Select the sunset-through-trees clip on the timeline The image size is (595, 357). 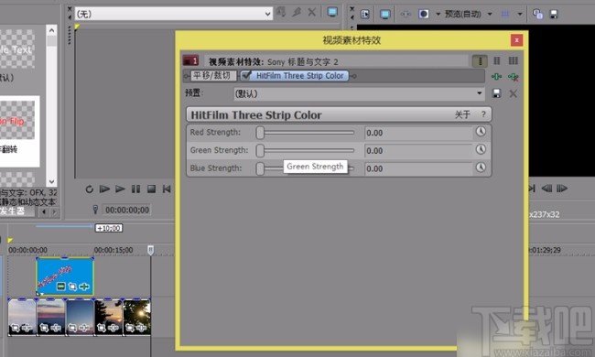tap(109, 317)
